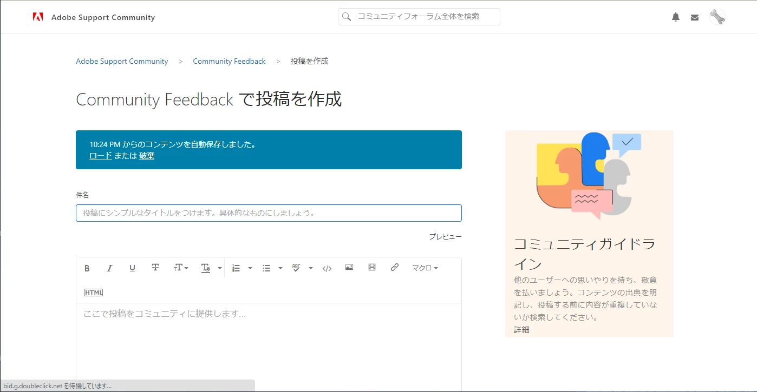Screen dimensions: 757x392
Task: Open the text color dropdown arrow
Action: [x=220, y=268]
